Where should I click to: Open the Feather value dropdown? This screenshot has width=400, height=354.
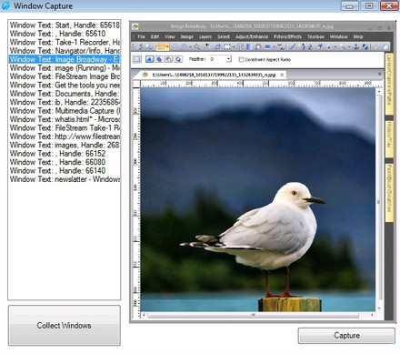click(x=229, y=59)
